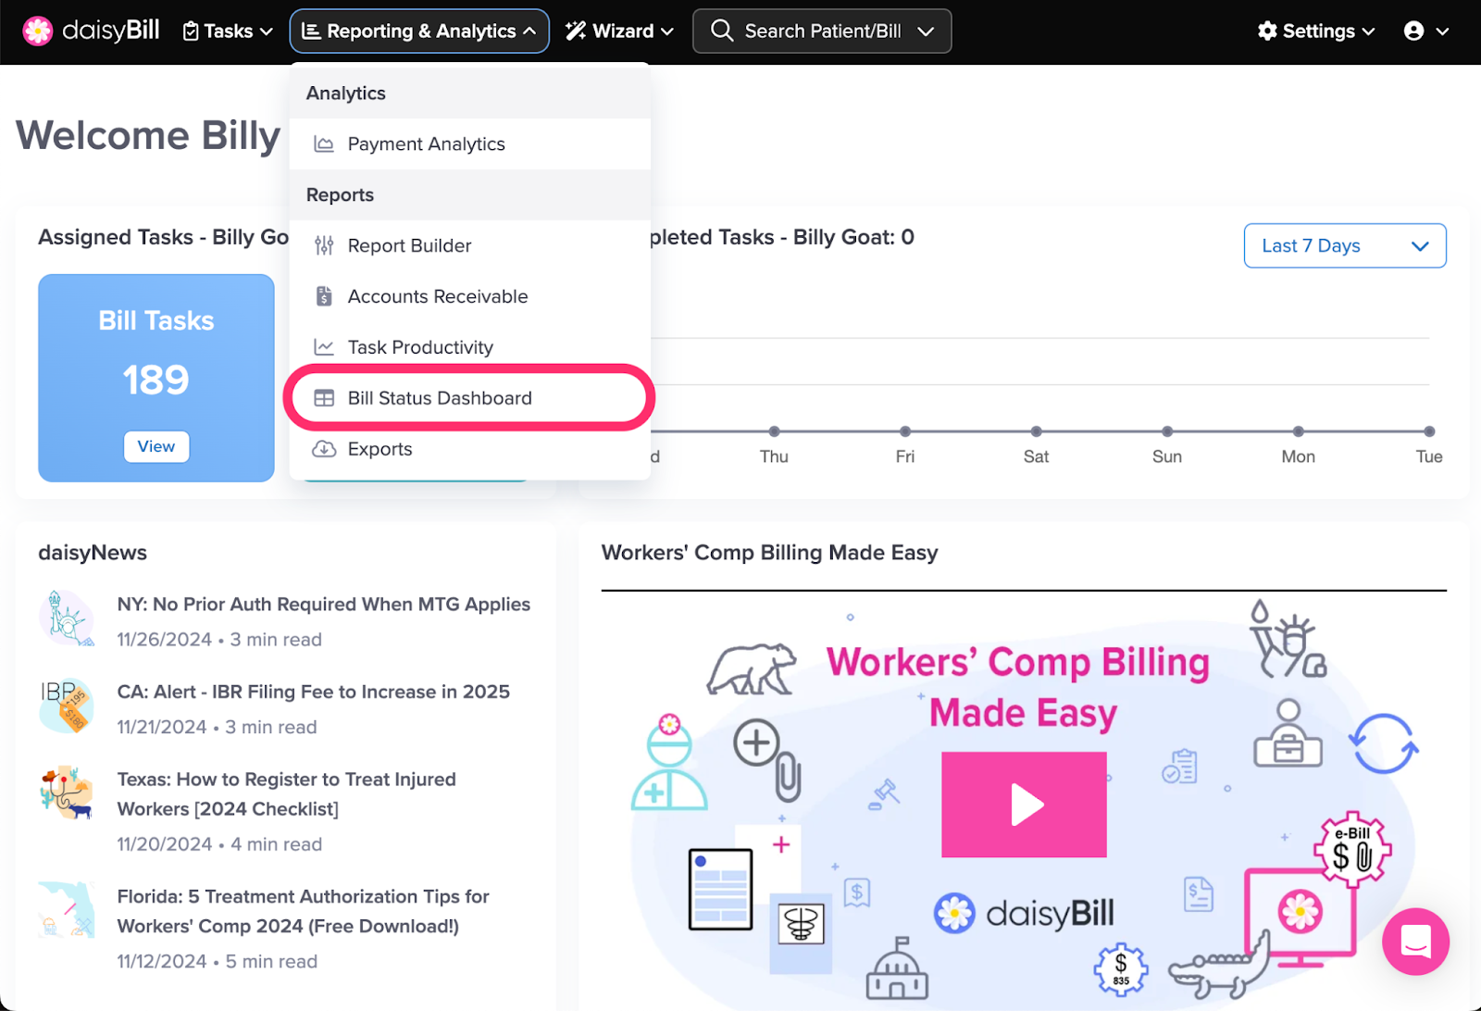
Task: Click the Bill Status Dashboard table icon
Action: pos(324,398)
